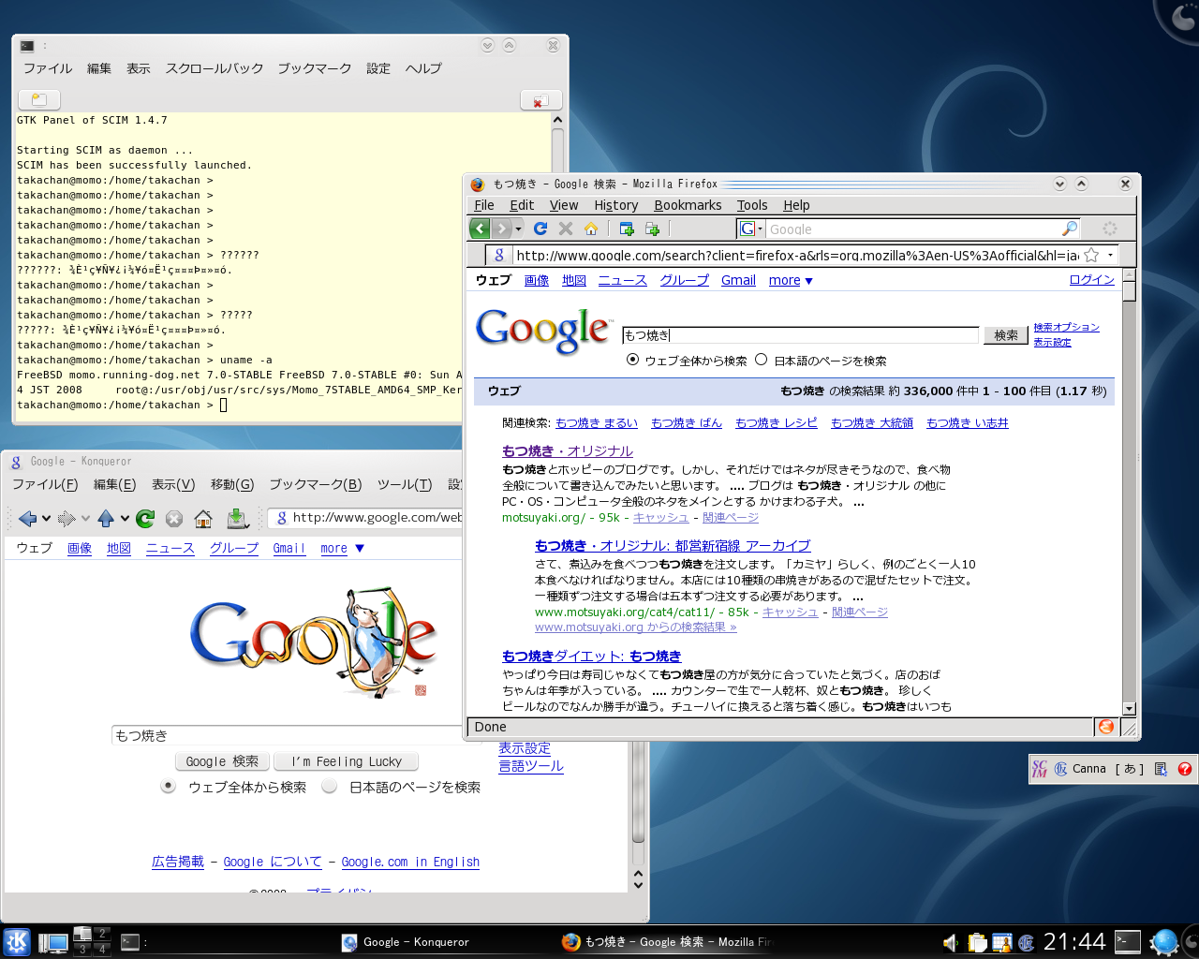The height and width of the screenshot is (959, 1199).
Task: Open もつ焼きダイエット result link
Action: click(x=592, y=657)
